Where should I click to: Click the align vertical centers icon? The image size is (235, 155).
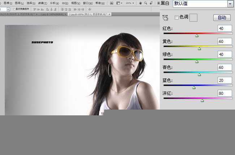(x=39, y=9)
